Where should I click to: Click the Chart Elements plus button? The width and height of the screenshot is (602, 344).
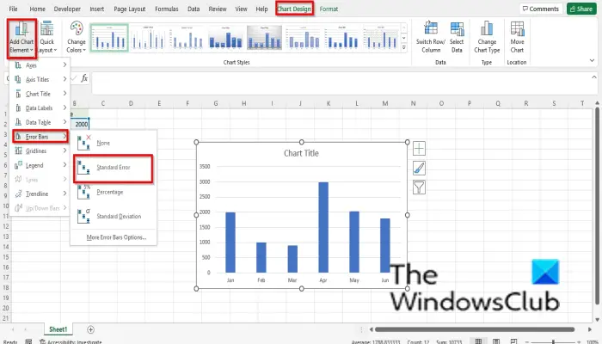419,148
